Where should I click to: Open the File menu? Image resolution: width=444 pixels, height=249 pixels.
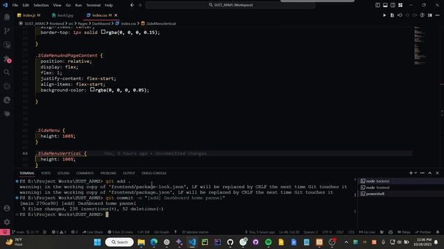(x=15, y=5)
